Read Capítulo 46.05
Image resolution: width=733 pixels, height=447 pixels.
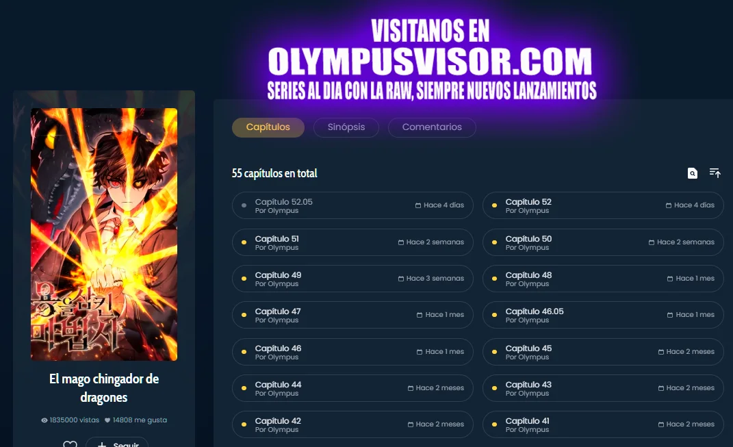[x=603, y=315]
